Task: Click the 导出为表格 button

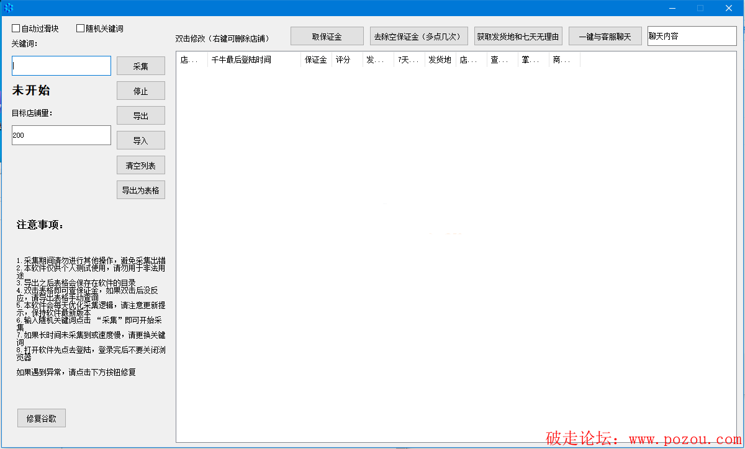Action: tap(141, 190)
